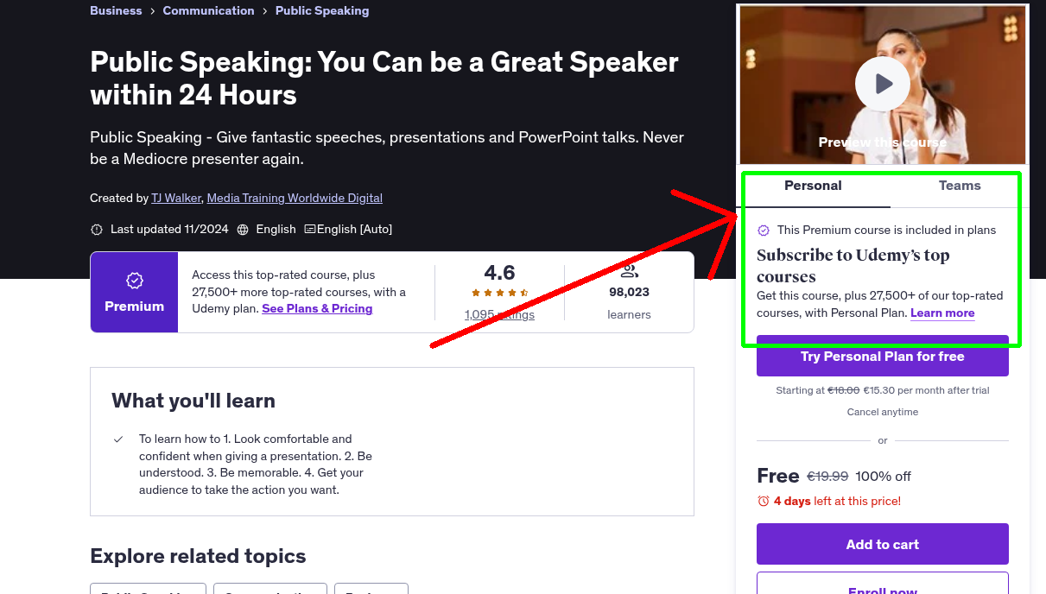Click the alarm clock icon by 4 days left
Image resolution: width=1046 pixels, height=594 pixels.
pyautogui.click(x=763, y=501)
